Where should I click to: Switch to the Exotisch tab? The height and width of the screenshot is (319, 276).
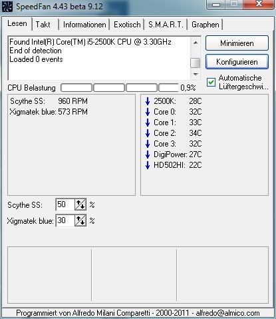127,25
